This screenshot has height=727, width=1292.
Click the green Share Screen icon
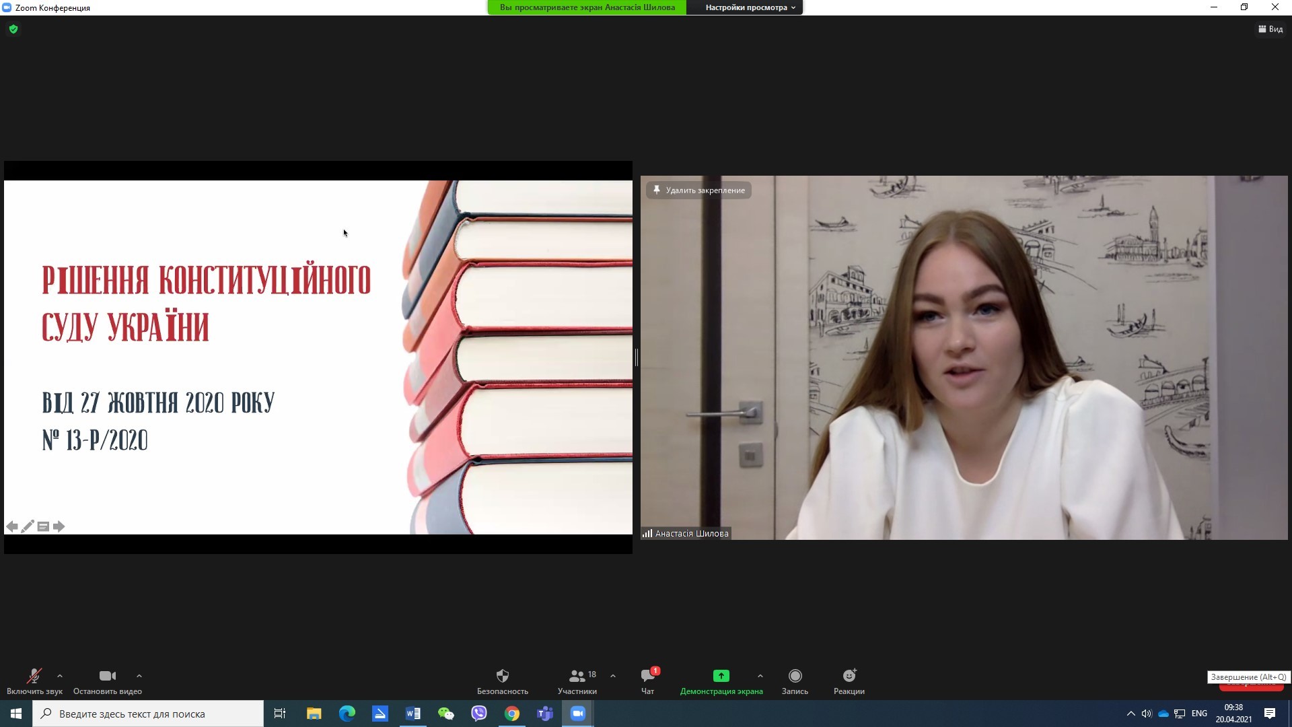click(x=721, y=676)
